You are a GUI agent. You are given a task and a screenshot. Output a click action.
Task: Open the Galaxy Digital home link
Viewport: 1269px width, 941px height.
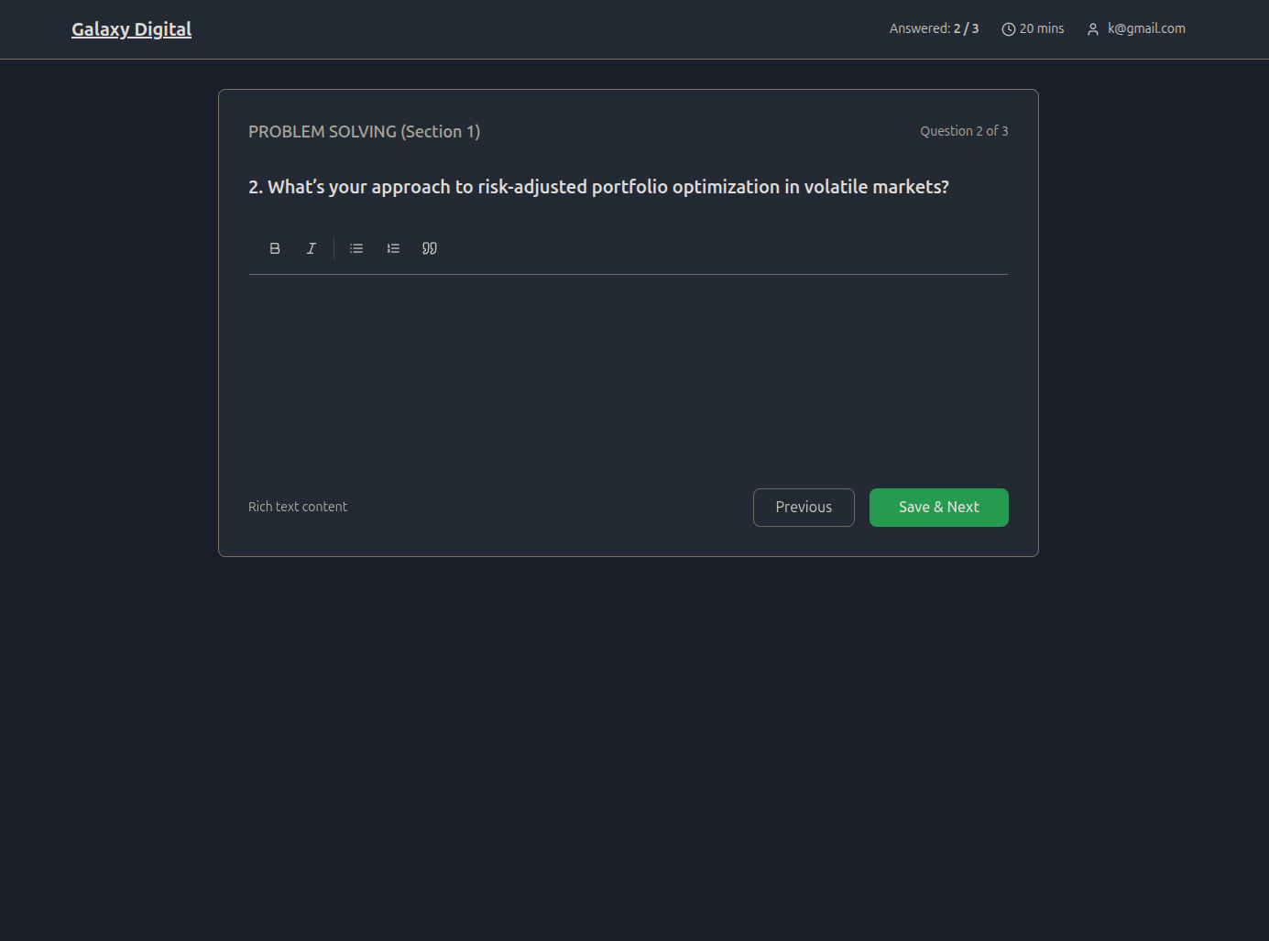tap(132, 29)
